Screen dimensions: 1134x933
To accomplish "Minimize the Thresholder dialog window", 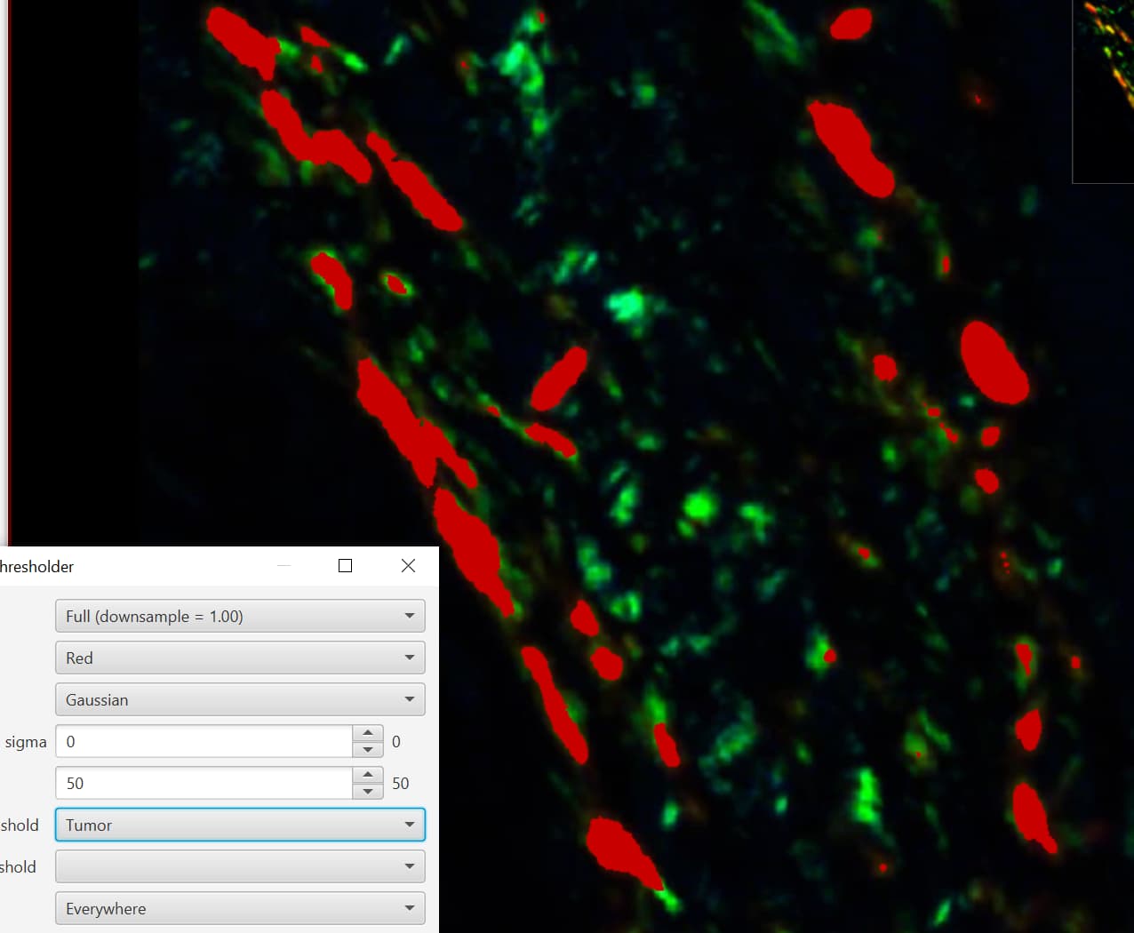I will pos(283,565).
